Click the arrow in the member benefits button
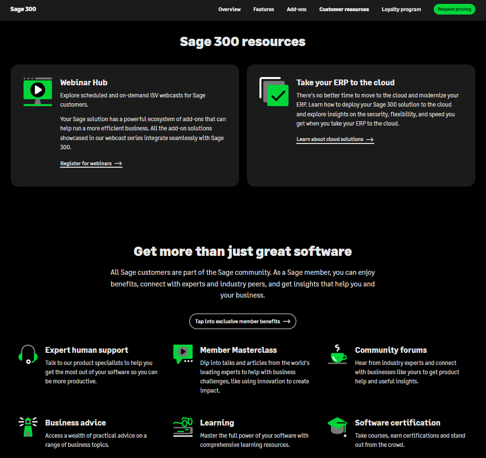The height and width of the screenshot is (458, 486). [x=287, y=321]
